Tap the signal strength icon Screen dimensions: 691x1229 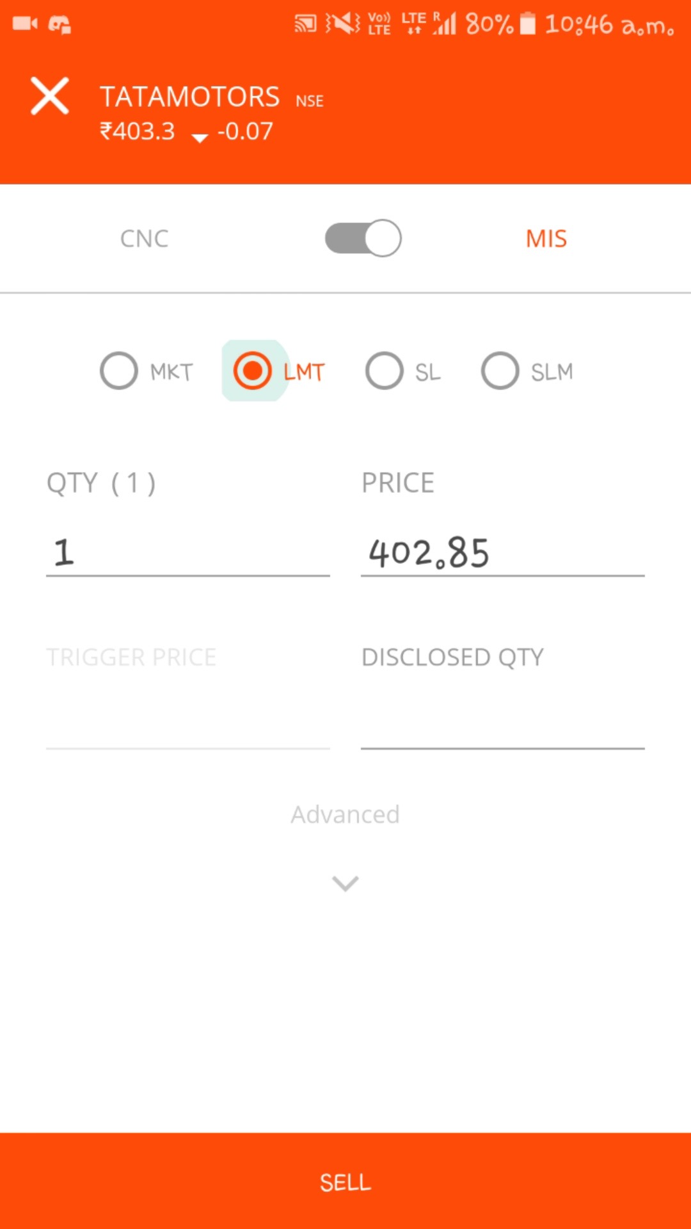(445, 24)
